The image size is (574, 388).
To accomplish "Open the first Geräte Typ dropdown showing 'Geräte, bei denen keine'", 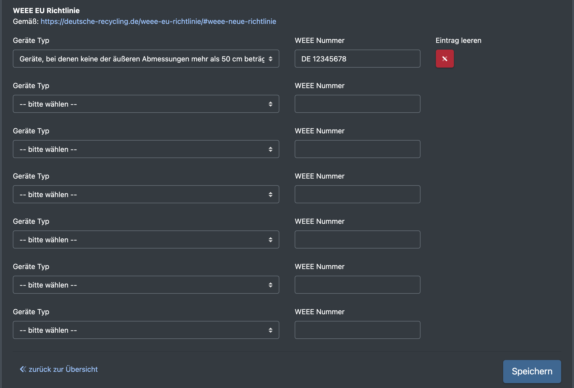I will coord(146,59).
